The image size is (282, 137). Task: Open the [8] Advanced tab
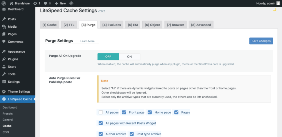[201, 25]
